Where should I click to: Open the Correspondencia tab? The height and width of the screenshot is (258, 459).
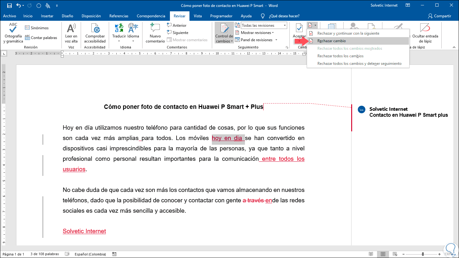(x=151, y=16)
